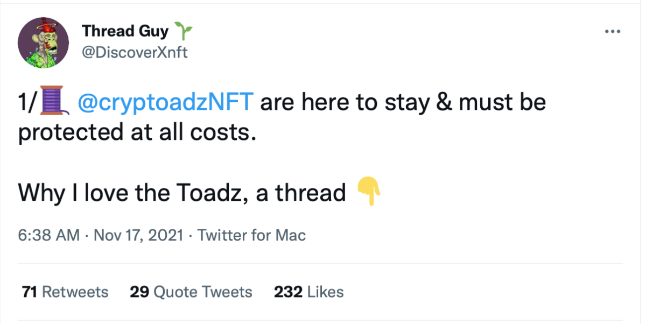Click the Nov 17, 2021 date
Viewport: 646px width, 324px height.
pos(138,235)
